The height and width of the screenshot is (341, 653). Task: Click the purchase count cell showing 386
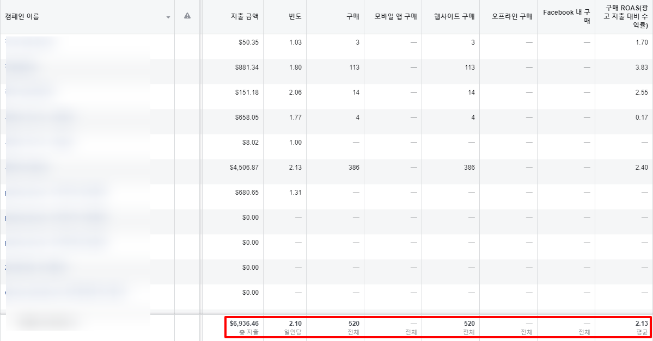pyautogui.click(x=354, y=168)
